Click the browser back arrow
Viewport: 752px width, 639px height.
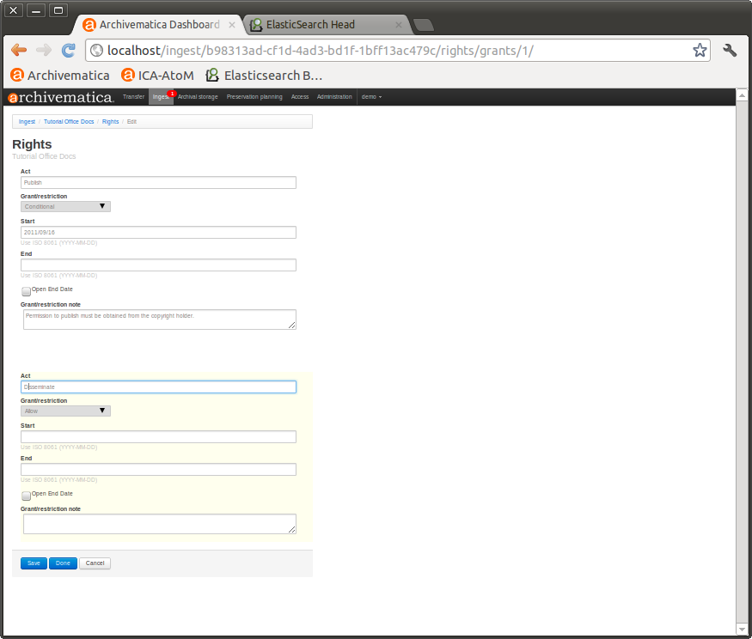[19, 51]
